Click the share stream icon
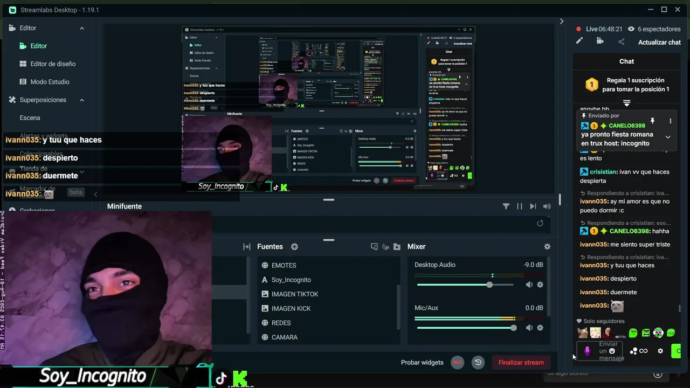The width and height of the screenshot is (690, 388). click(621, 41)
